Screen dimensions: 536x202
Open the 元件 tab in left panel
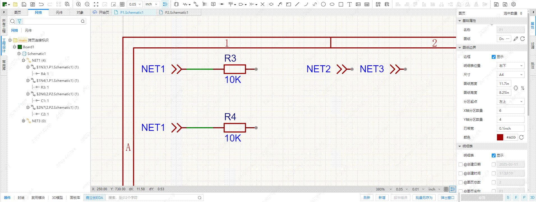[x=59, y=13]
